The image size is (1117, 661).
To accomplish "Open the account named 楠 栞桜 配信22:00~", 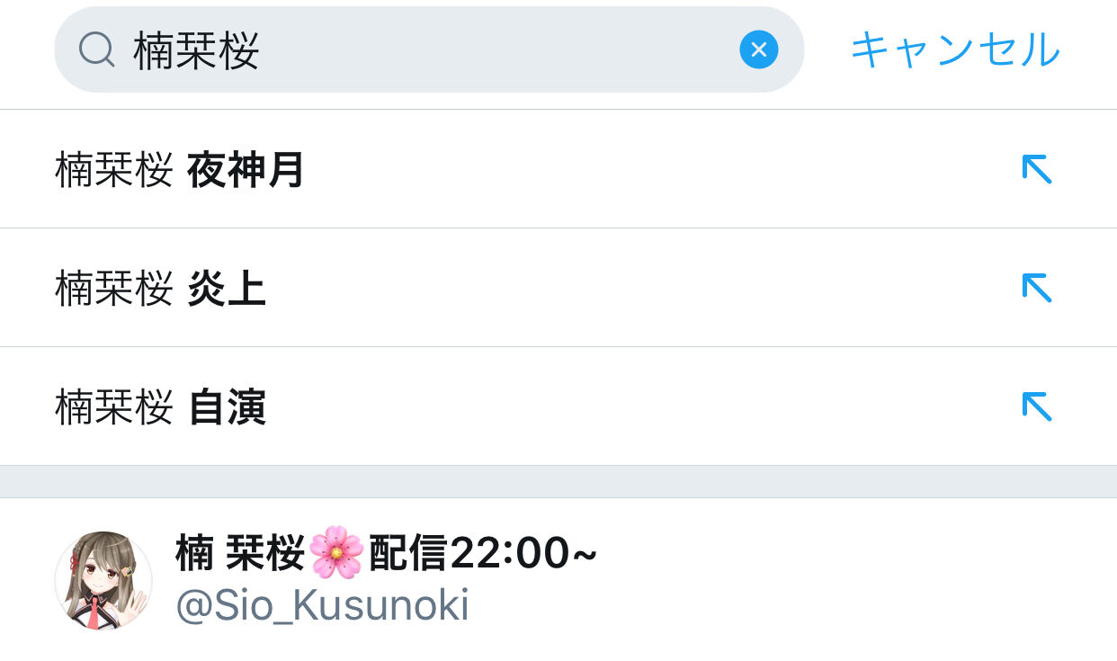I will [x=387, y=553].
